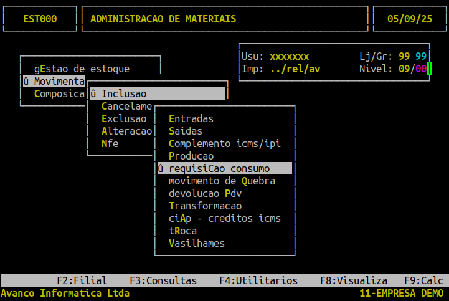Screen dimensions: 449x301
Task: Click F4:Utilitarios in the bottom bar
Action: (x=258, y=280)
